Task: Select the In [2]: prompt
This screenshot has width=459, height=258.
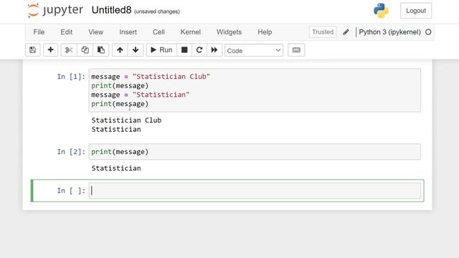Action: tap(71, 151)
